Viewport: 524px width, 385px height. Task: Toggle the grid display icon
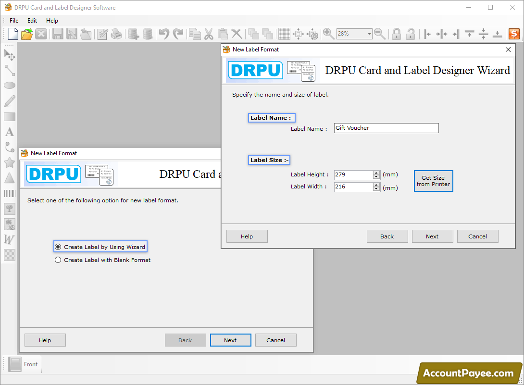285,34
